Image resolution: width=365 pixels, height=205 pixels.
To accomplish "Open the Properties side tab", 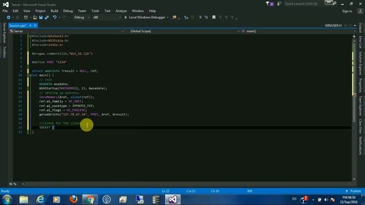I will pos(360,85).
